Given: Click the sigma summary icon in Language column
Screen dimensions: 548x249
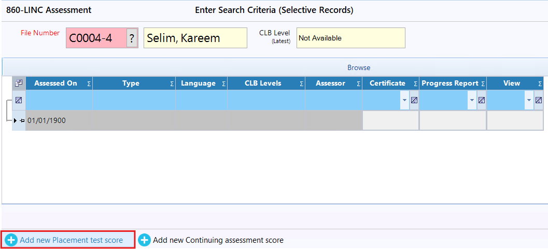Looking at the screenshot, I should click(x=223, y=84).
